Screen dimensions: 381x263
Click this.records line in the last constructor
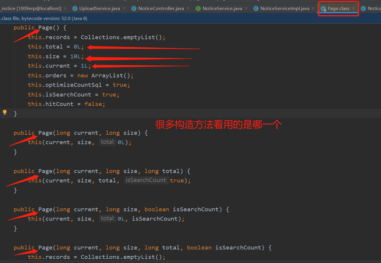(x=97, y=257)
